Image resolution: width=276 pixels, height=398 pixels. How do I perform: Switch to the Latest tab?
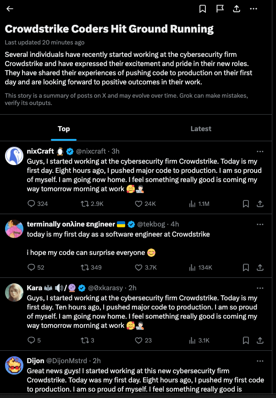coord(201,129)
